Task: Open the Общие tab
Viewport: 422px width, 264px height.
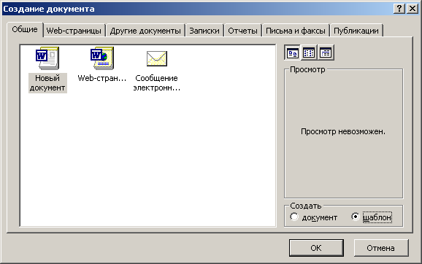Action: [x=25, y=29]
